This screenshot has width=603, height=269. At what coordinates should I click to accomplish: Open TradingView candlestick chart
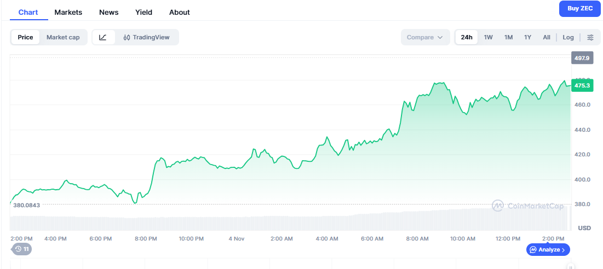(x=147, y=37)
